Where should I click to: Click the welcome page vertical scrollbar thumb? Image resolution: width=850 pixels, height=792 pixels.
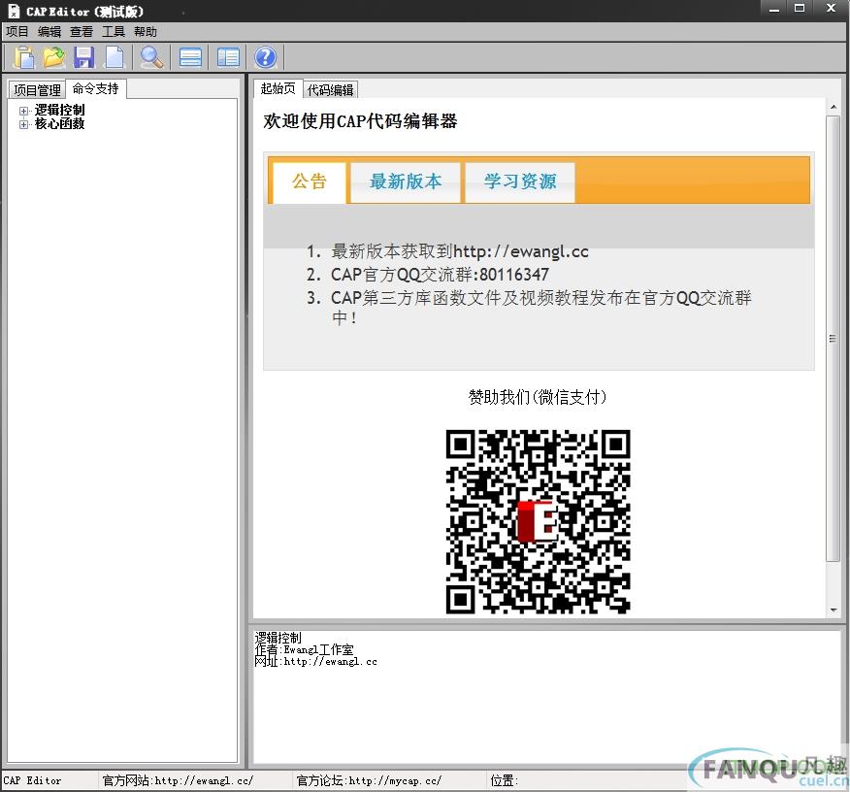click(834, 339)
